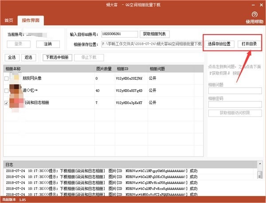Open the 使用帮助 help icon
Screen dimensions: 266x203
pyautogui.click(x=254, y=15)
